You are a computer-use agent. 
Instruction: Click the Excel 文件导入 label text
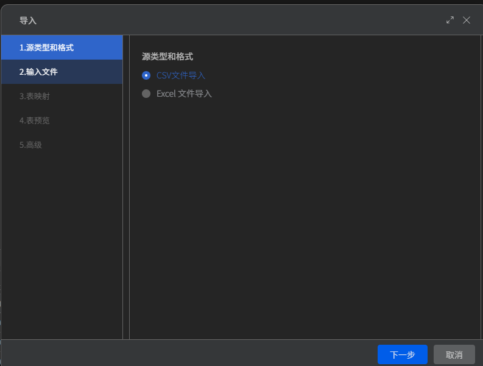coord(184,94)
